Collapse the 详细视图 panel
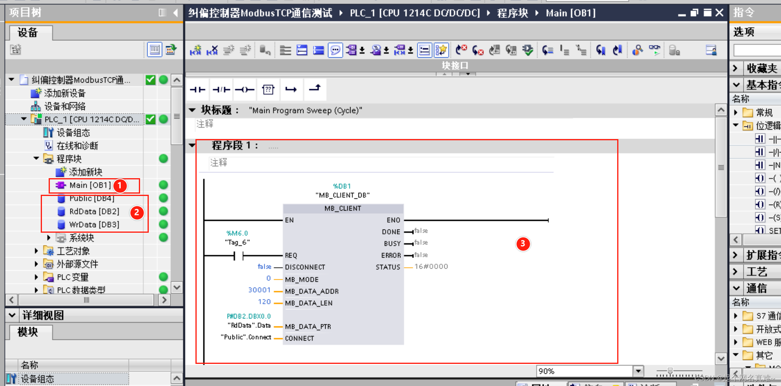781x386 pixels. click(x=12, y=315)
